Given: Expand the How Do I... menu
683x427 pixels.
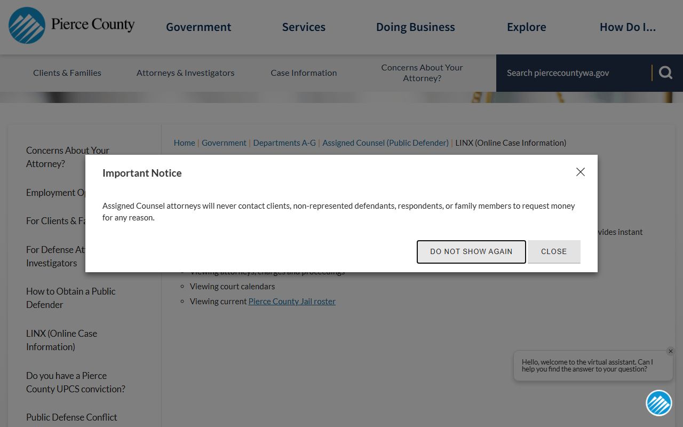Looking at the screenshot, I should click(x=628, y=27).
